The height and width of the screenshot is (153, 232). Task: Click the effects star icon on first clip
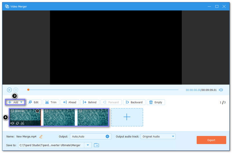coord(17,123)
